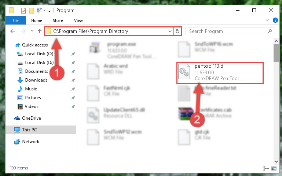The width and height of the screenshot is (282, 176).
Task: Open the File tab
Action: (x=15, y=20)
